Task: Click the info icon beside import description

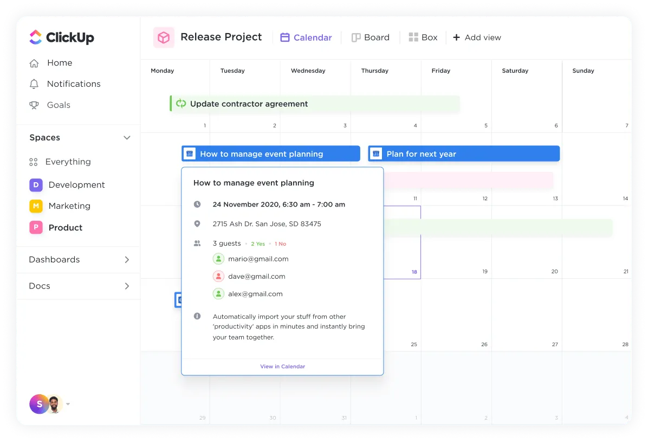Action: click(198, 316)
